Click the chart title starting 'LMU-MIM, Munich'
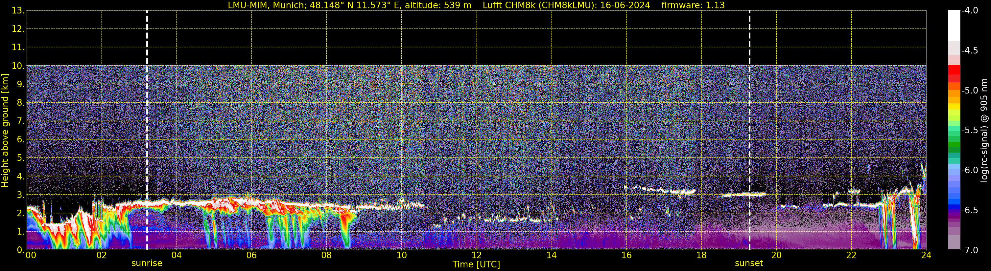Image resolution: width=991 pixels, height=271 pixels. 476,5
